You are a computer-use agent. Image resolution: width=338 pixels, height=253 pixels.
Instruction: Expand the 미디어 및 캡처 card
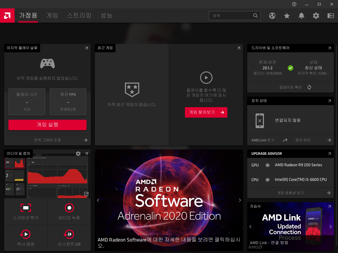[87, 154]
